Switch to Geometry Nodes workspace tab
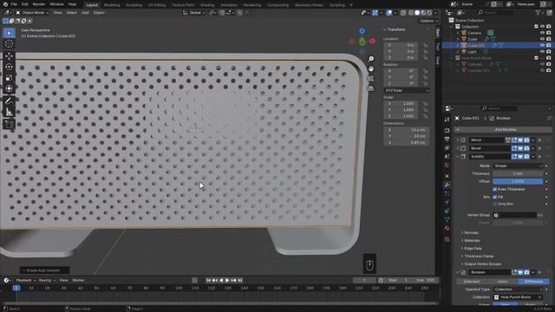Image resolution: width=555 pixels, height=312 pixels. tap(309, 5)
